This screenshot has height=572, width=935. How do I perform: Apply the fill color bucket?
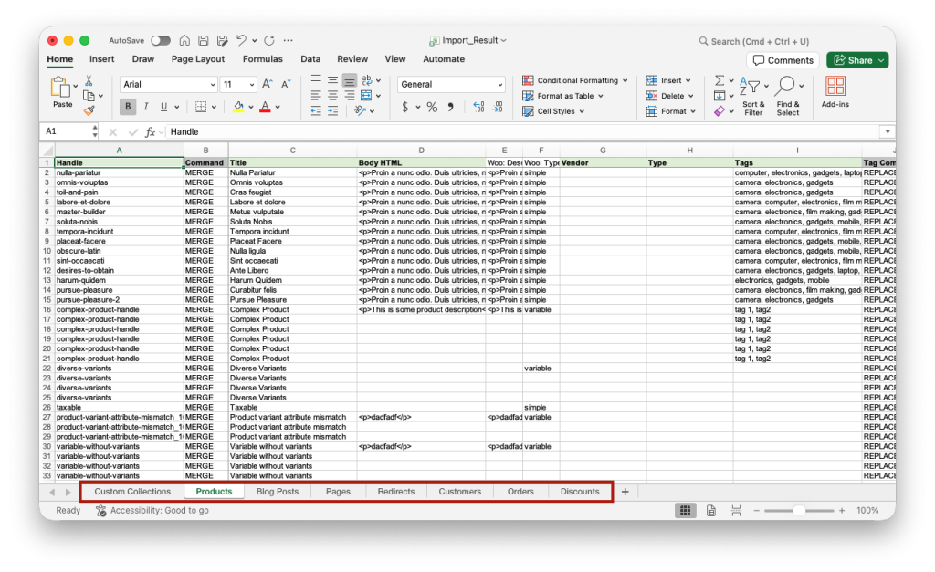(x=238, y=107)
